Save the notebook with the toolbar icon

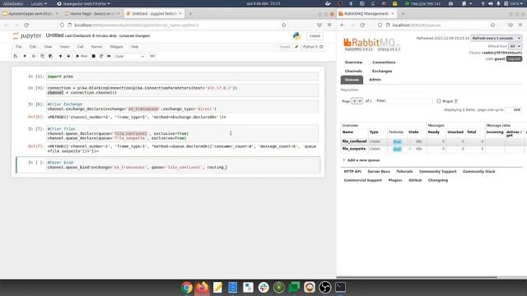click(16, 57)
